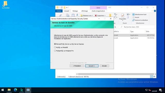Expand the Propriétés dropdown arrow
This screenshot has width=165, height=93.
click(123, 20)
